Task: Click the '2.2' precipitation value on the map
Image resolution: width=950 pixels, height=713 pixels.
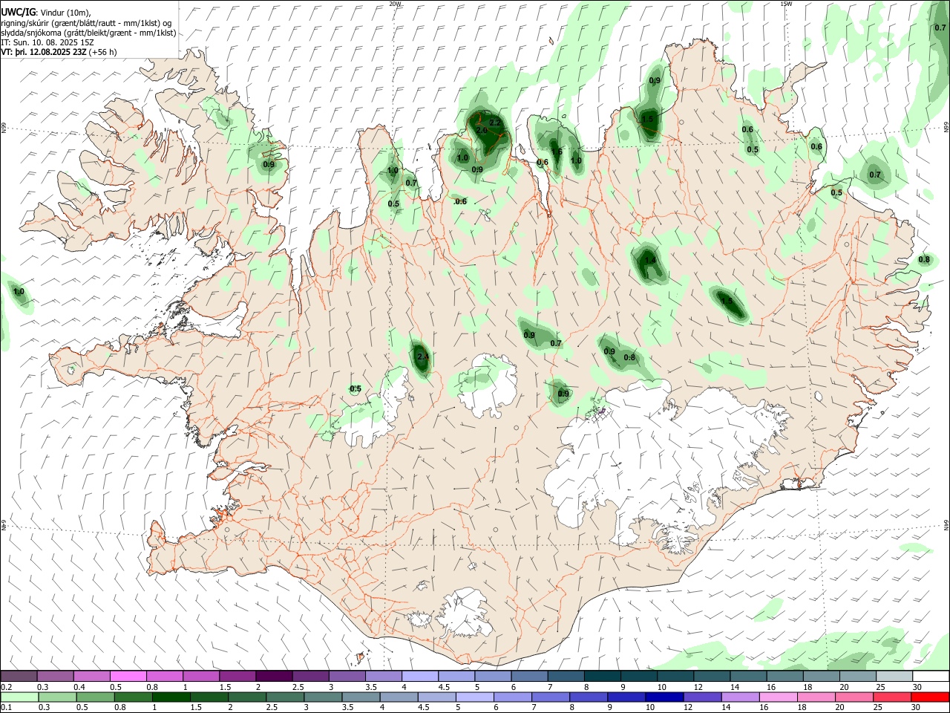Action: [495, 123]
